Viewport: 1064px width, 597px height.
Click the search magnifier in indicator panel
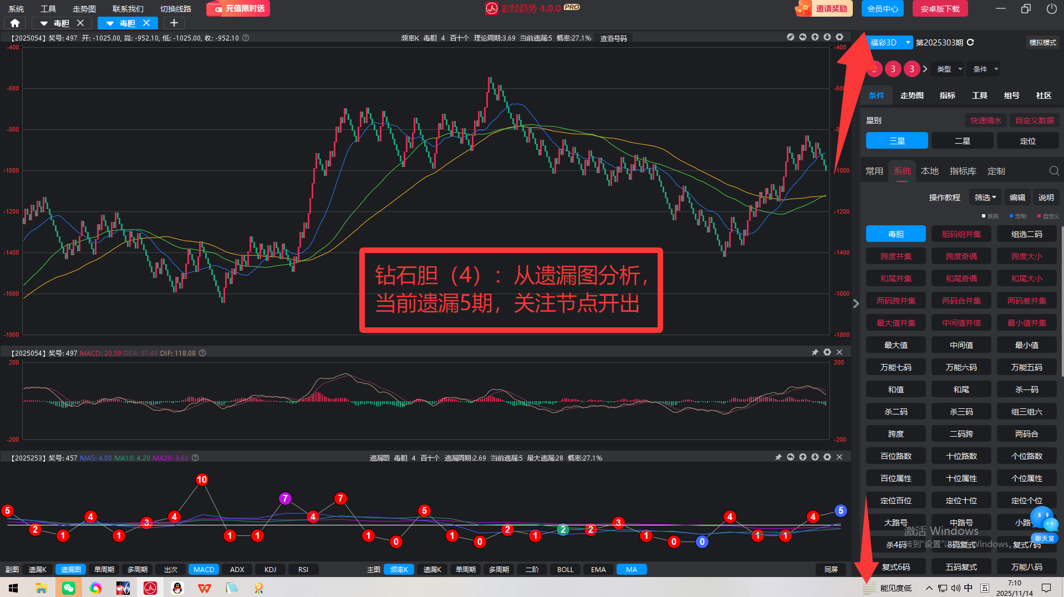[x=1053, y=171]
